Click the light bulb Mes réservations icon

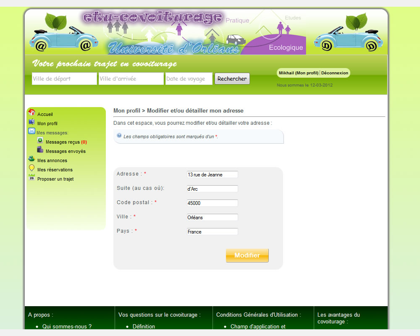[x=31, y=168]
